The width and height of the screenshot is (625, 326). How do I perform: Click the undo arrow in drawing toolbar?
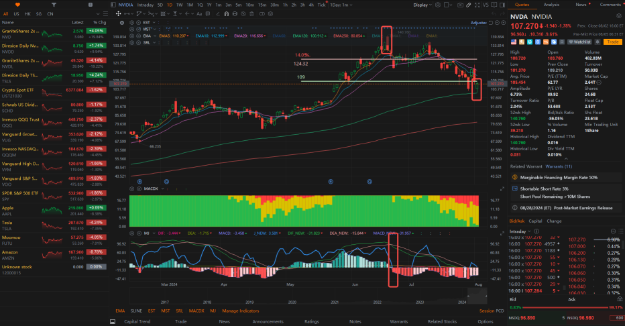coord(494,13)
